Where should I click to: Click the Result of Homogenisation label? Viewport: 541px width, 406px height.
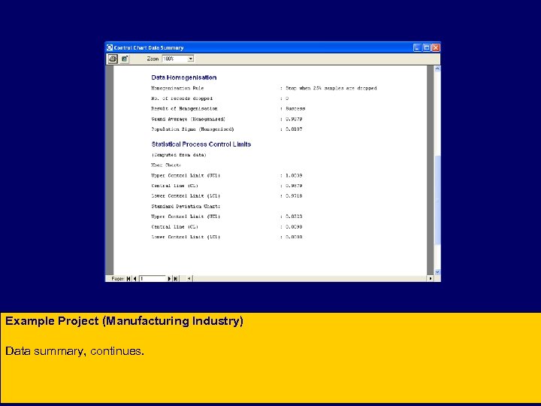tap(184, 108)
